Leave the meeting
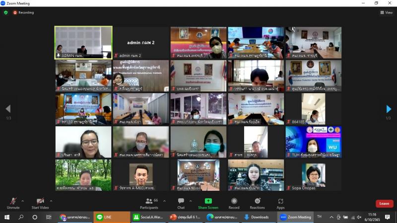Screen dimensions: 397x223 (x=384, y=204)
